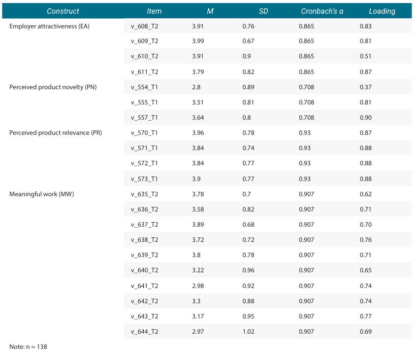The image size is (415, 356).
Task: Click the mean value 3.99
Action: [x=199, y=42]
